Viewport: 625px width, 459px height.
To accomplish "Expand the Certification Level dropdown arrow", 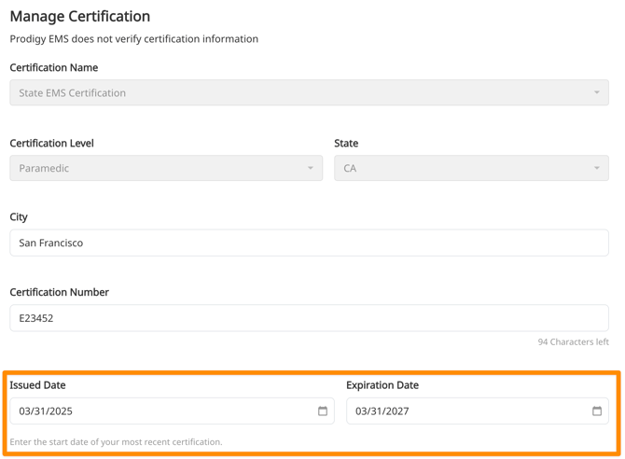I will (311, 168).
